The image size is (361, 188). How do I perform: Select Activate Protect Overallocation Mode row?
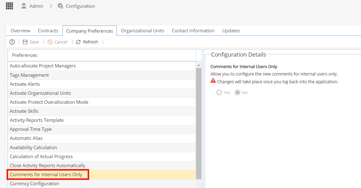click(102, 102)
